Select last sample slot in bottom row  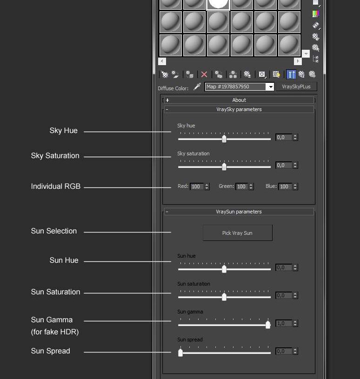pos(289,45)
